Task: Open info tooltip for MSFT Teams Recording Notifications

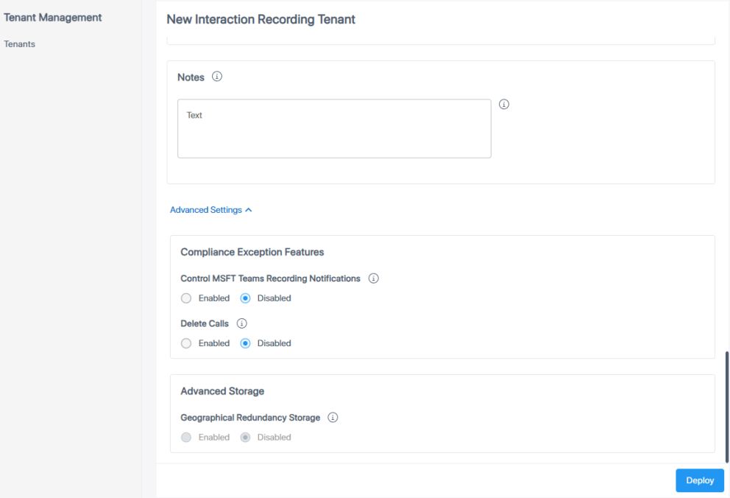Action: (373, 278)
